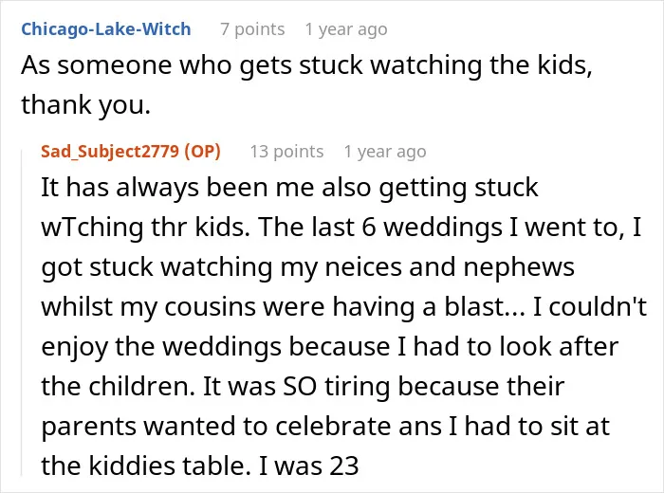664x493 pixels.
Task: Click the "7 points" score label
Action: click(252, 29)
